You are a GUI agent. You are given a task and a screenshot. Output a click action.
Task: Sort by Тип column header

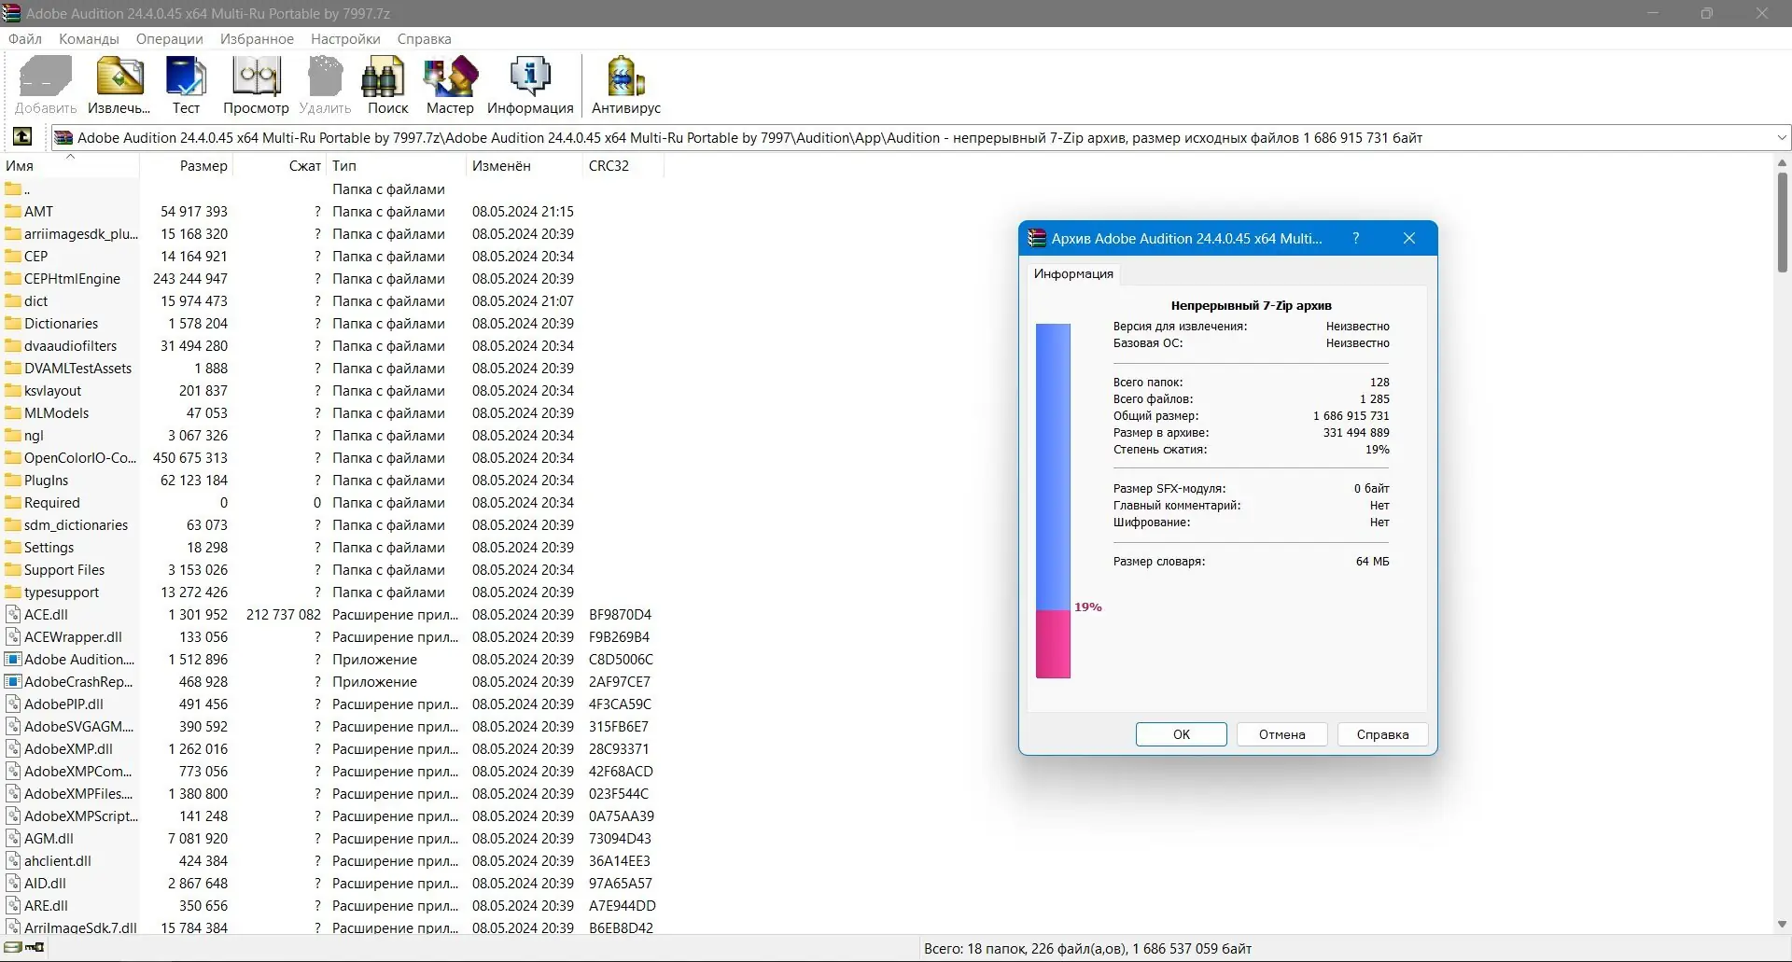[x=396, y=165]
